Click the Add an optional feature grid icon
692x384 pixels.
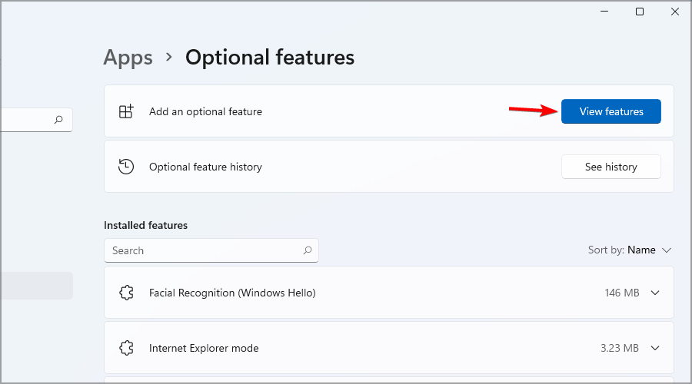click(126, 111)
